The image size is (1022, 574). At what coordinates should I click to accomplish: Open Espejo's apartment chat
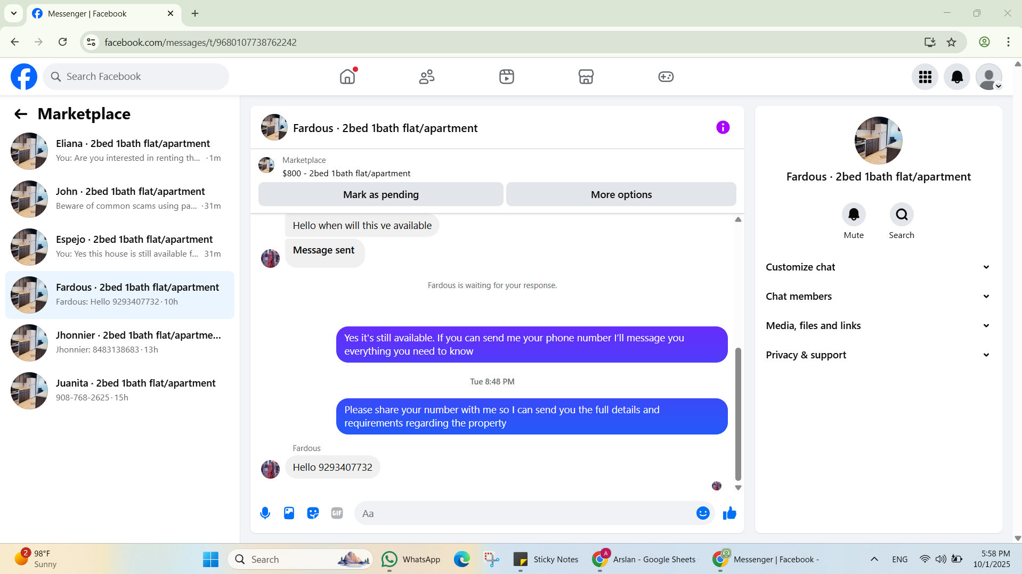120,247
